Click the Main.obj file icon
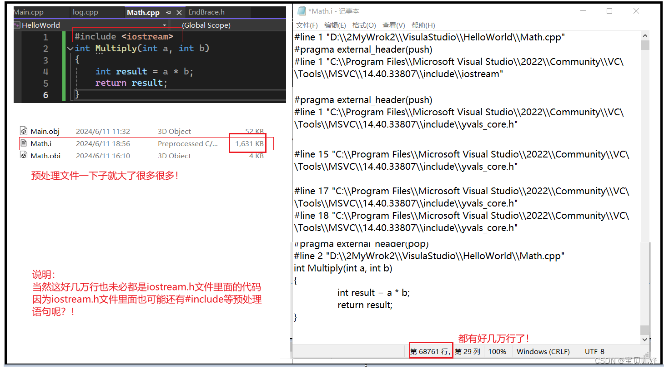This screenshot has width=664, height=369. [24, 131]
